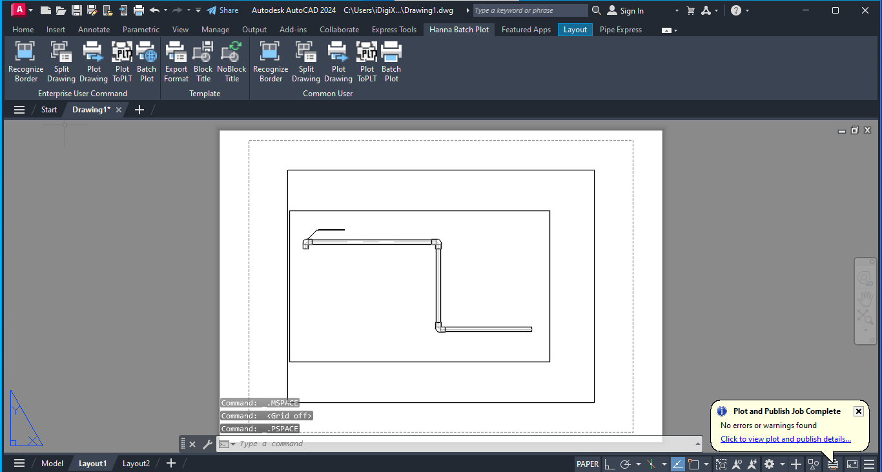This screenshot has height=472, width=882.
Task: Open the Autodesk shopping cart icon
Action: tap(691, 10)
